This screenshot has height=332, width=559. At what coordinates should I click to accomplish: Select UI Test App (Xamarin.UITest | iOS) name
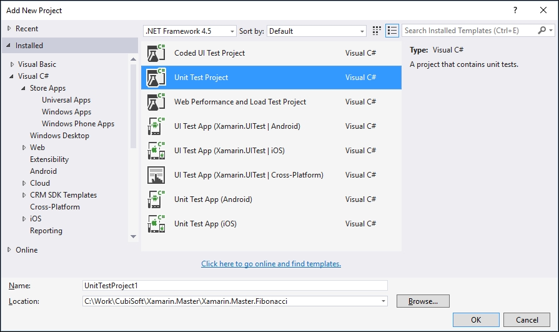point(230,151)
